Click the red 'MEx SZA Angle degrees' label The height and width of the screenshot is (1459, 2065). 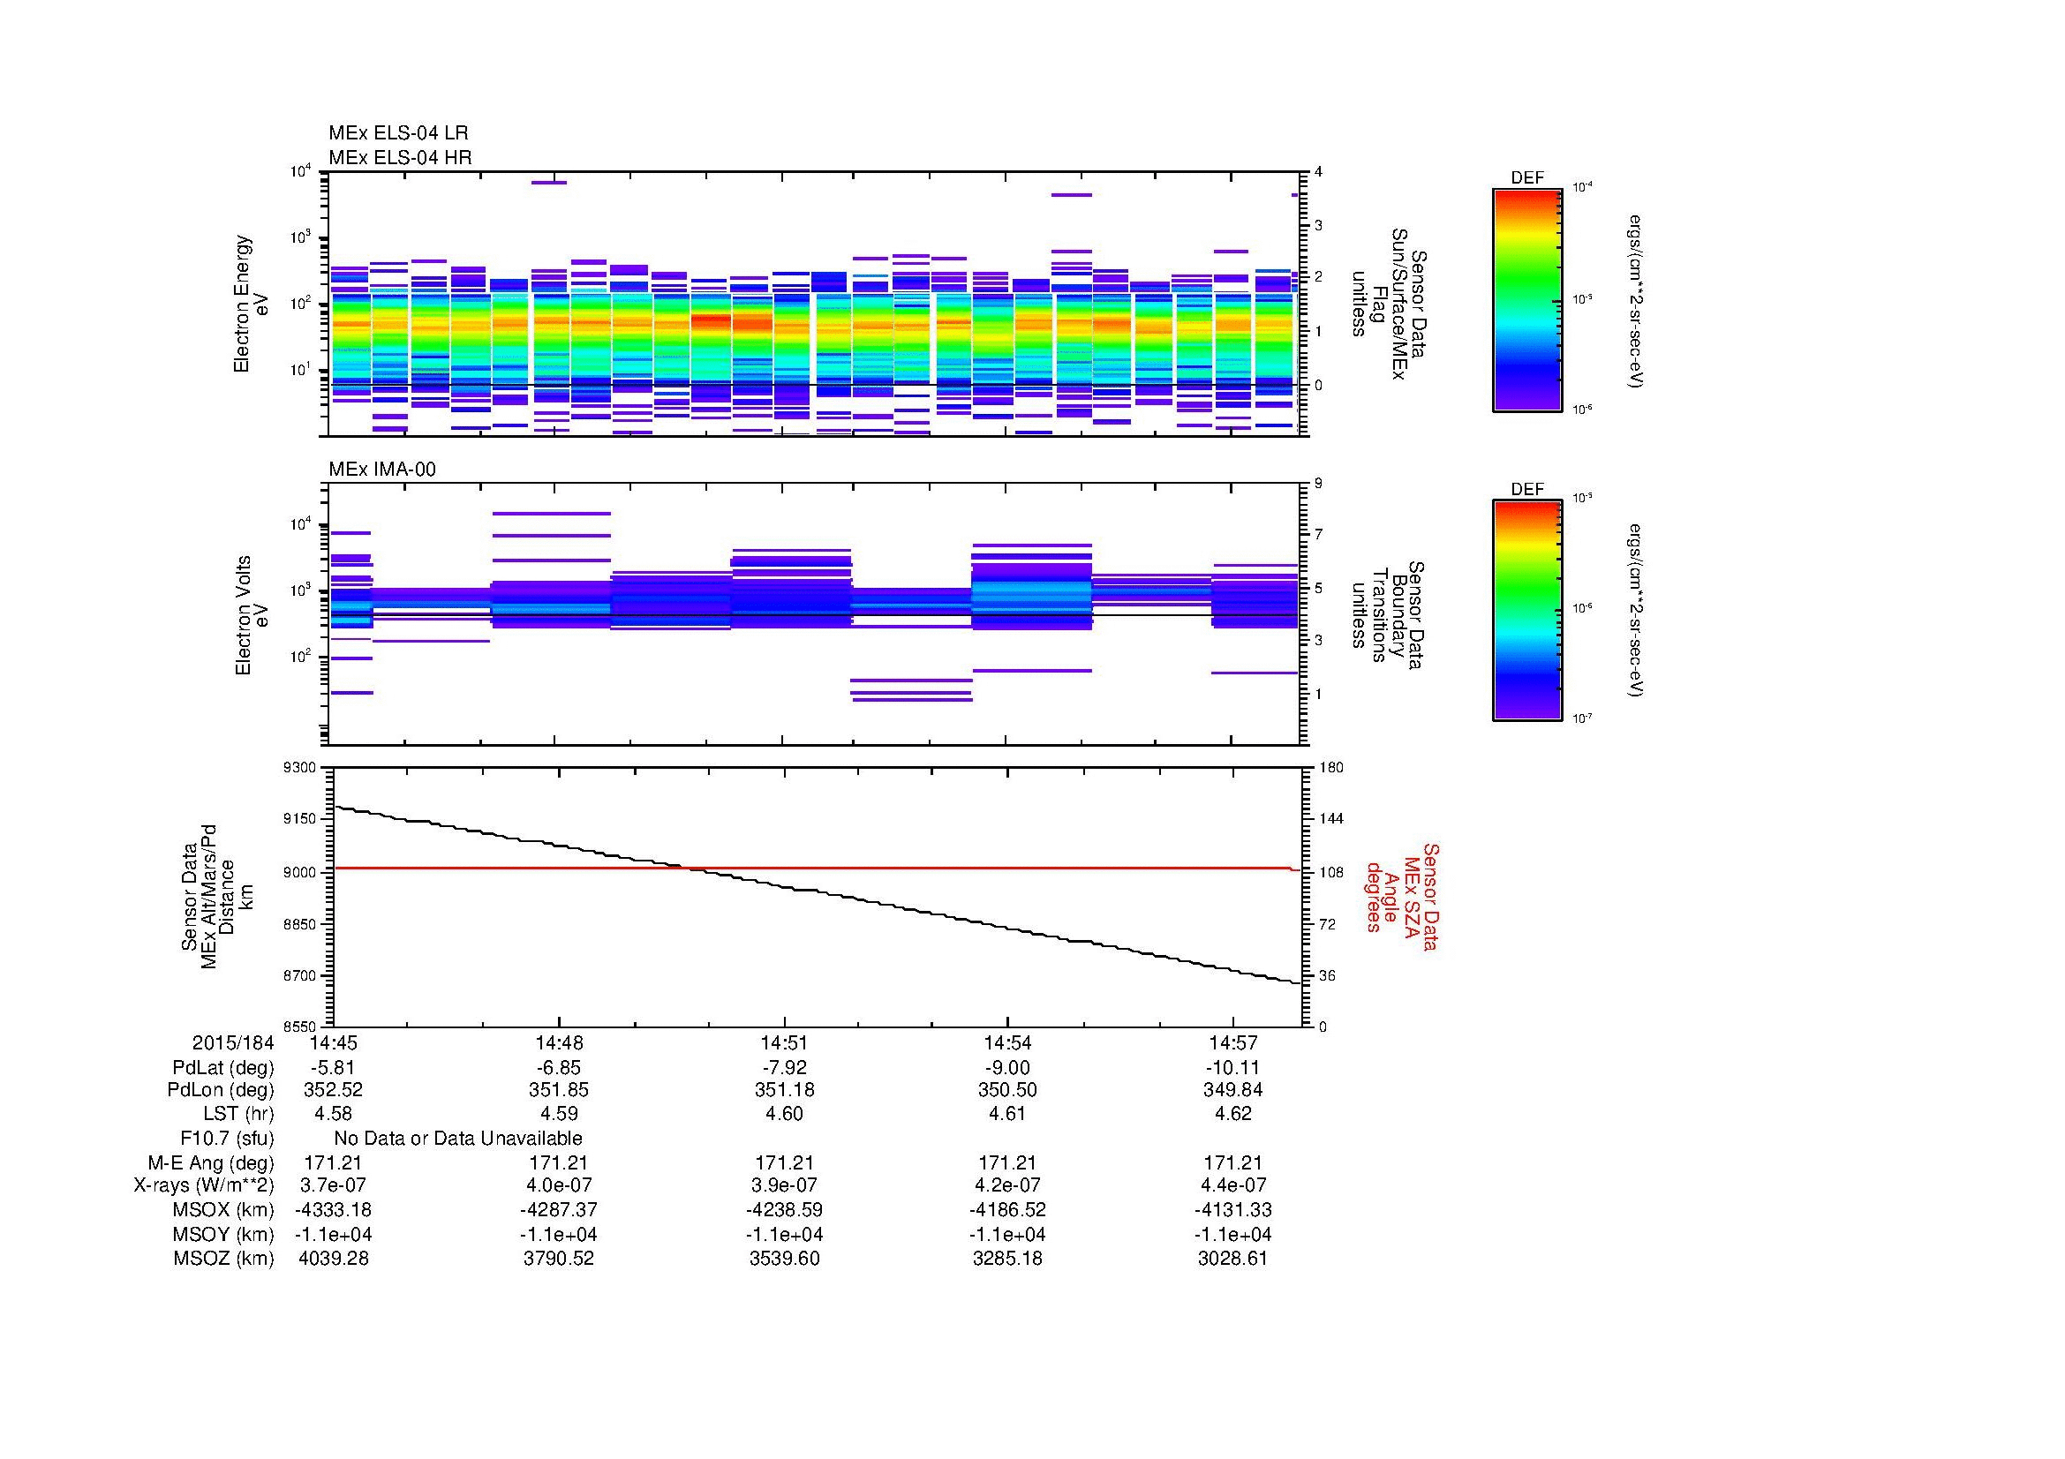[1401, 896]
